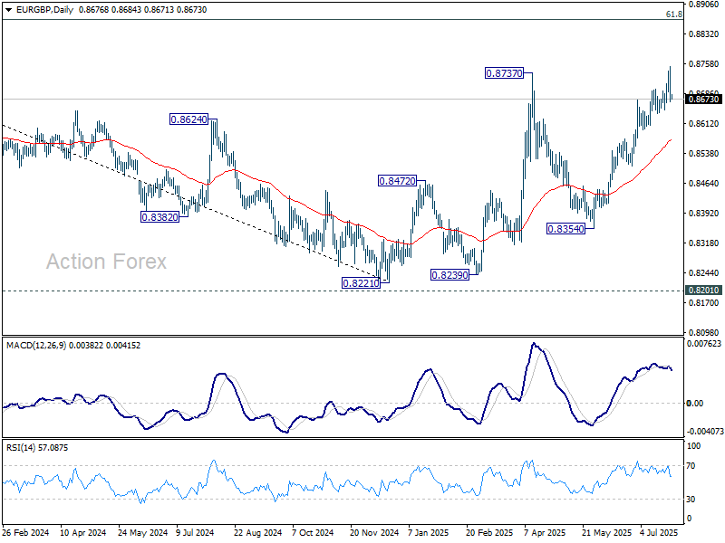Click the current price tag 0.86730
The width and height of the screenshot is (725, 543).
coord(703,99)
